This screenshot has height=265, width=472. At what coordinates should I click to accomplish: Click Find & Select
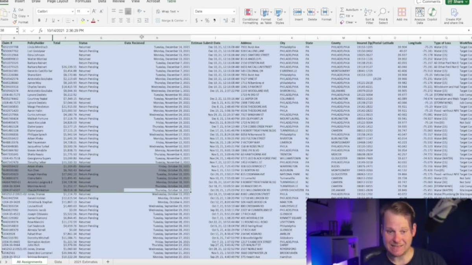pyautogui.click(x=383, y=16)
